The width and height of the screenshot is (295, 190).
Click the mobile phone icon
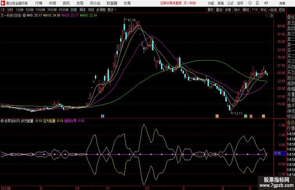pos(257,3)
